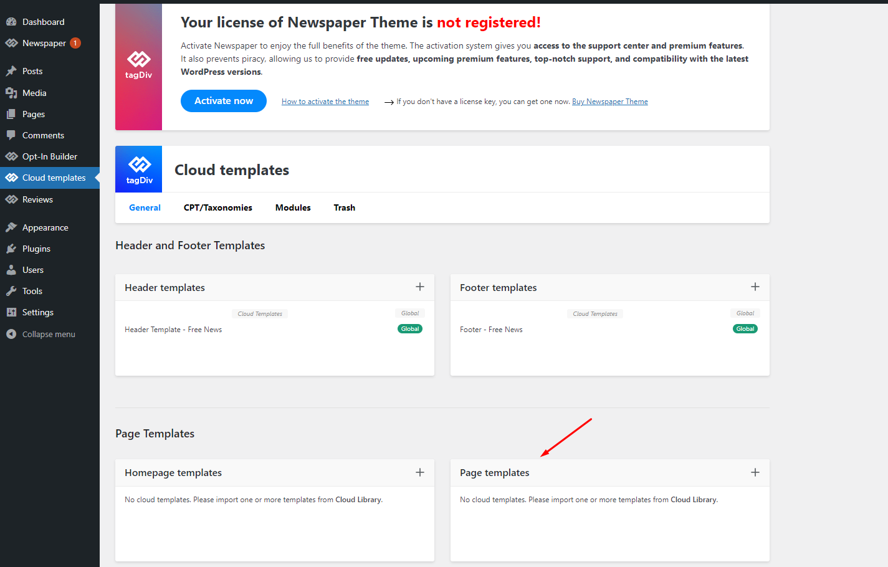This screenshot has width=888, height=567.
Task: Open Cloud Library link under Homepage templates
Action: 358,500
